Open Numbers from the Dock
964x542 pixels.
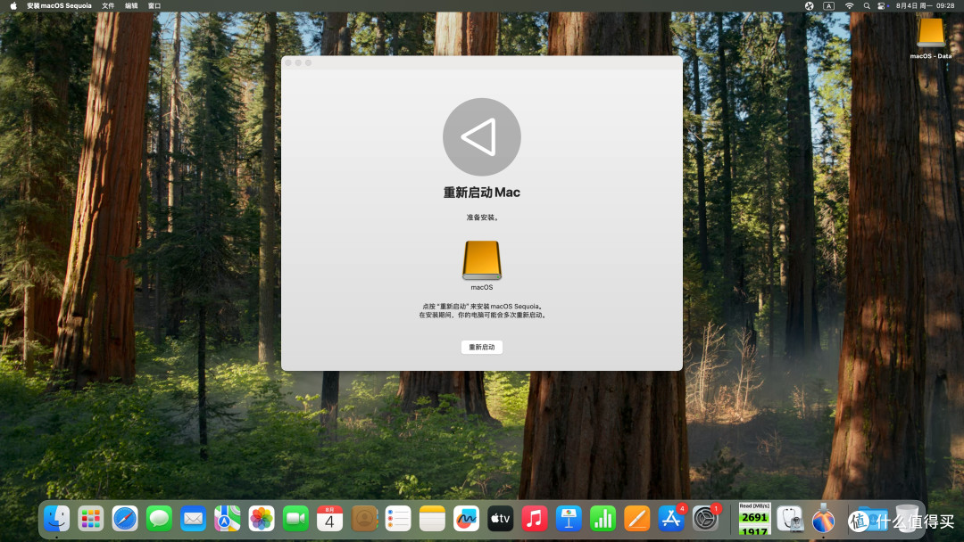point(602,519)
